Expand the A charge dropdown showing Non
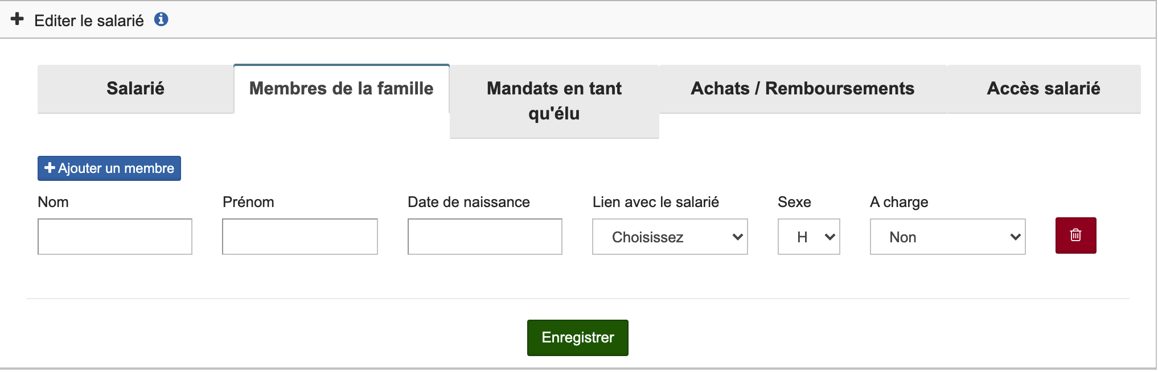 point(947,237)
